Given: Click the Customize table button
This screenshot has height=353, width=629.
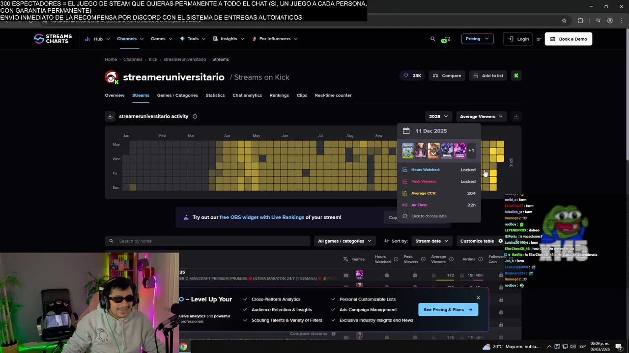Looking at the screenshot, I should point(481,241).
